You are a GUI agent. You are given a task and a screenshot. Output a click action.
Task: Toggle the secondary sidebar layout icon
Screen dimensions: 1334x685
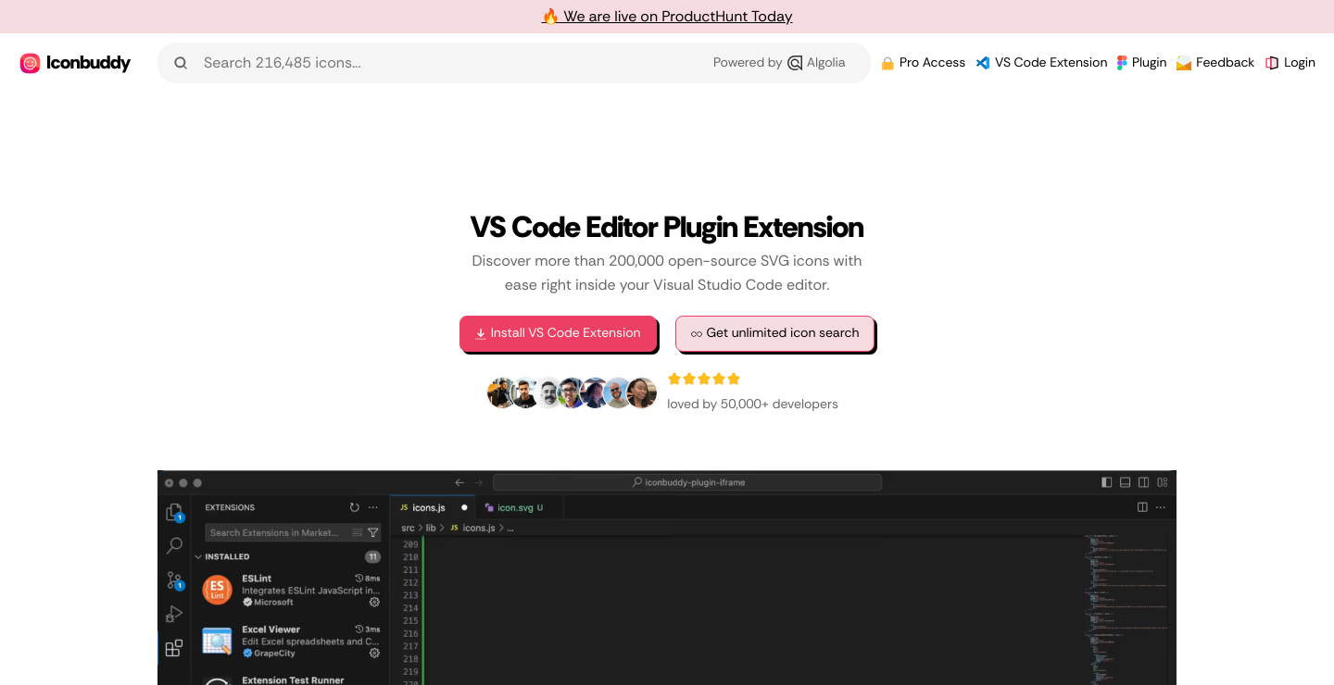click(1144, 482)
